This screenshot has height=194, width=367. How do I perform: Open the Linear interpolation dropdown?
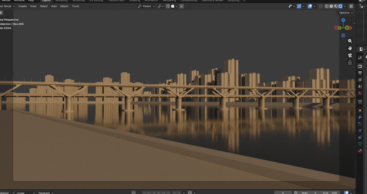[23, 193]
